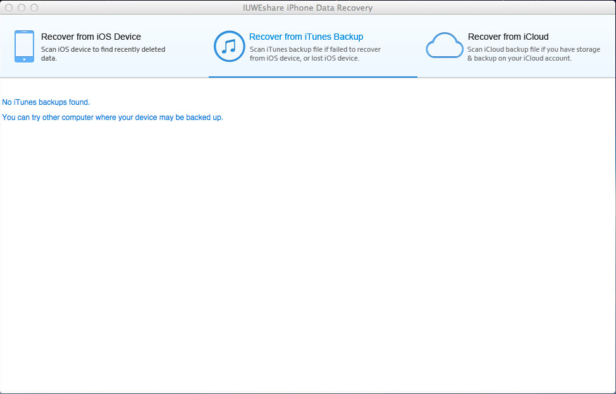Click the iCloud cloud icon
616x394 pixels.
[445, 45]
